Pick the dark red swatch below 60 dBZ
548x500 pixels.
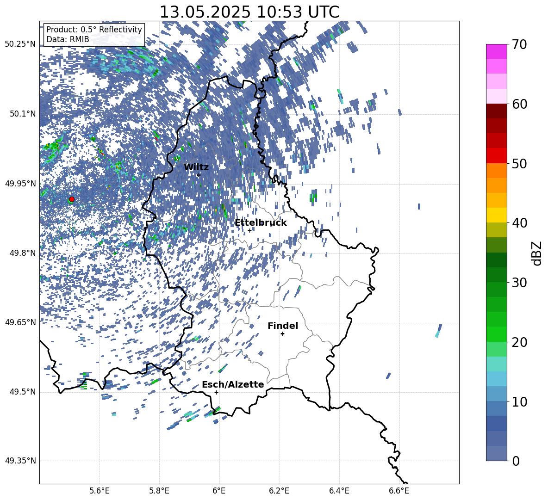496,111
